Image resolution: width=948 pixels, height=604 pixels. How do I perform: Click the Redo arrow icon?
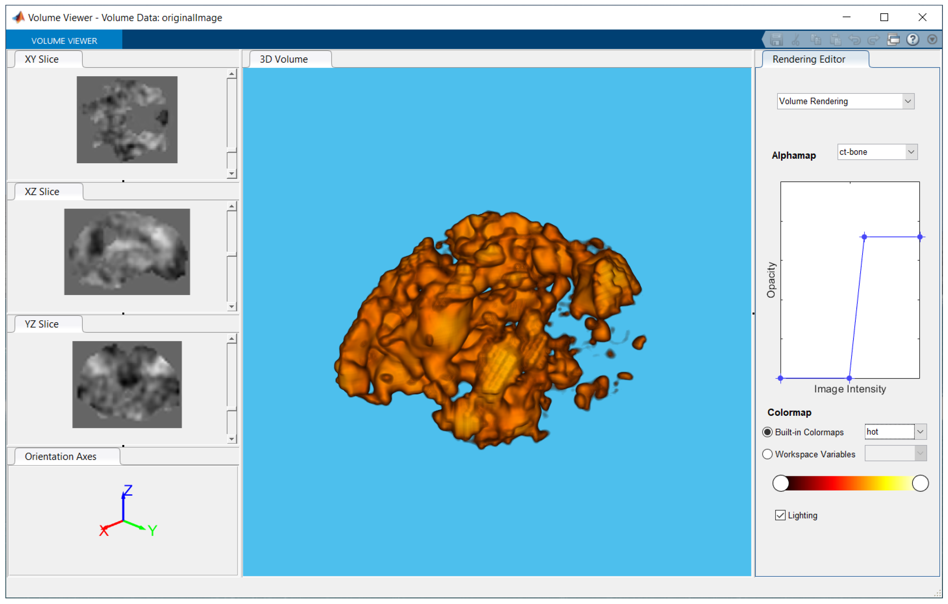tap(873, 40)
